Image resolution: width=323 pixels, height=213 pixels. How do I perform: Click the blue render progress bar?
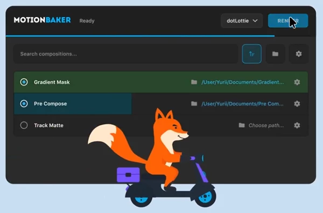coord(140,36)
